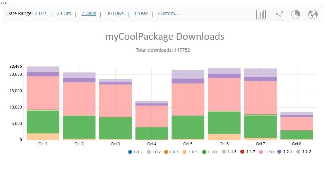Click the green 1.1.0 segment on Oct 4
330x169 pixels.
click(151, 133)
